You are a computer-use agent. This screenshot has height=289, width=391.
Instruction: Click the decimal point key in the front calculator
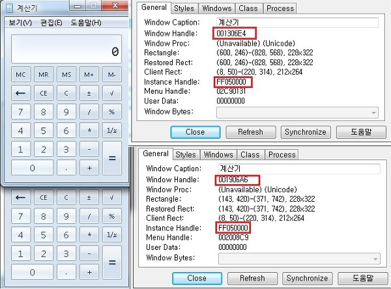(66, 168)
